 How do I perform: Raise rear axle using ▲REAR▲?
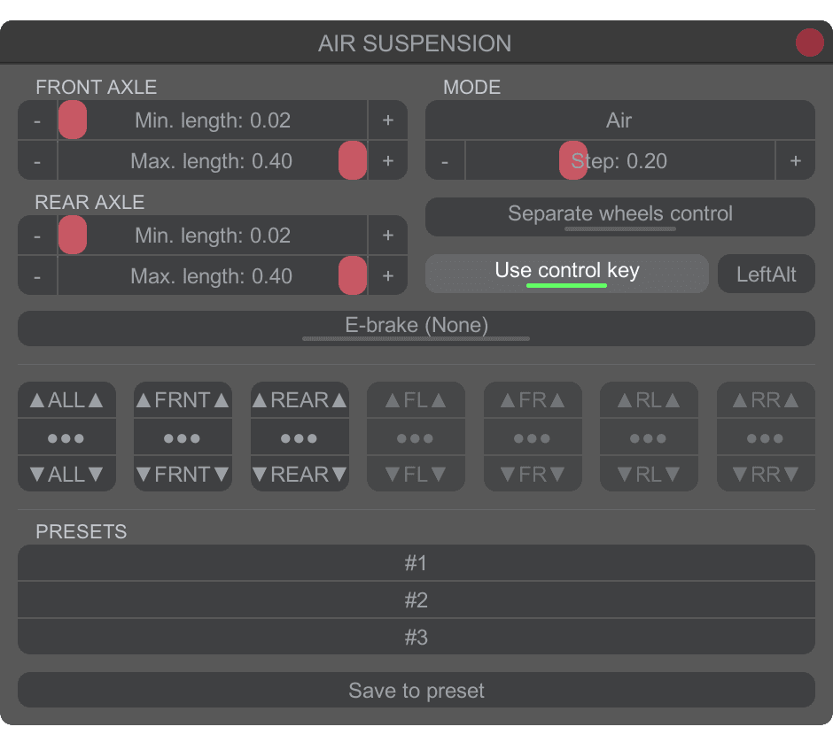300,400
